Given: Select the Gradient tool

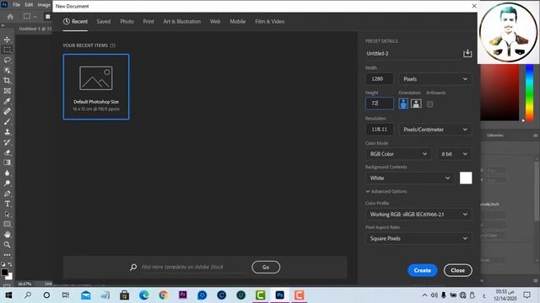Looking at the screenshot, I should [7, 162].
